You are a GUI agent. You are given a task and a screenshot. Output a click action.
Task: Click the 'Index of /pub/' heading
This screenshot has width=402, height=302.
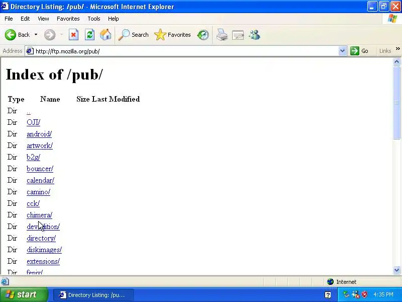click(x=54, y=74)
